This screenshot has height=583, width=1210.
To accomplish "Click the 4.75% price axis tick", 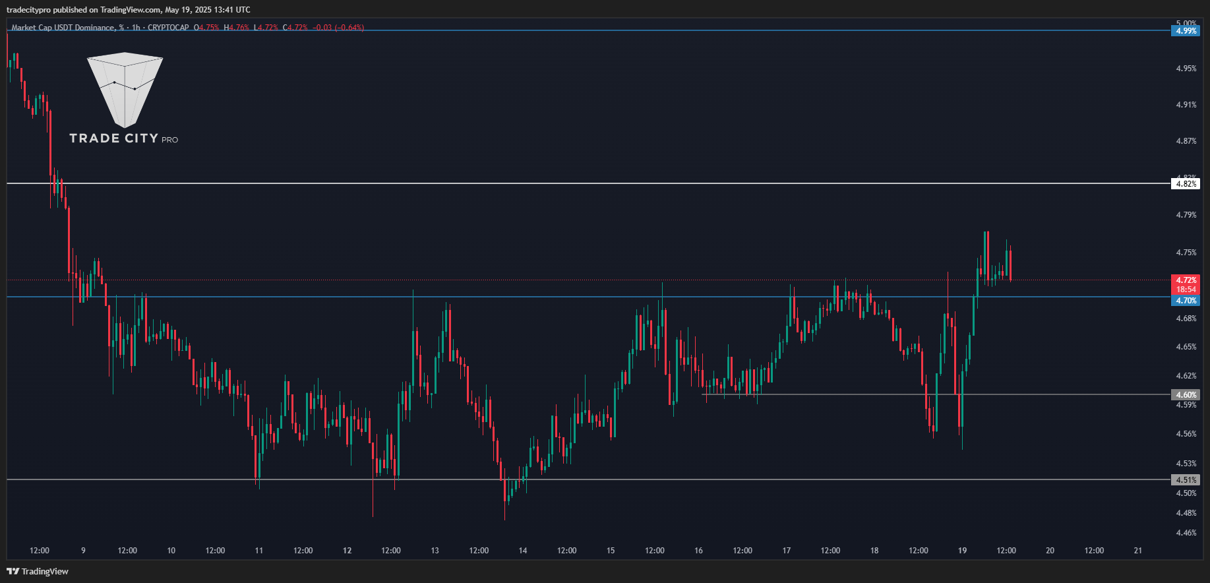I will pyautogui.click(x=1186, y=253).
